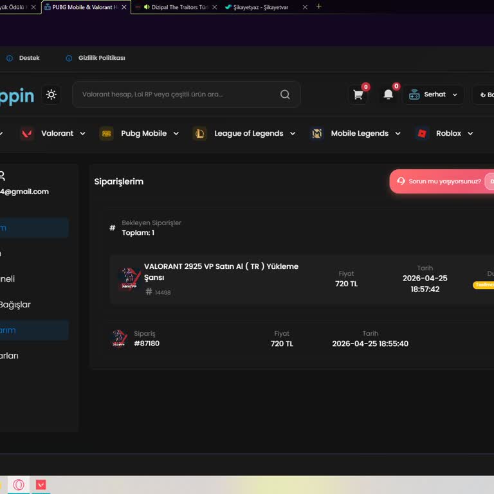494x494 pixels.
Task: Open the VALORANT 2925 VP order title
Action: (221, 272)
